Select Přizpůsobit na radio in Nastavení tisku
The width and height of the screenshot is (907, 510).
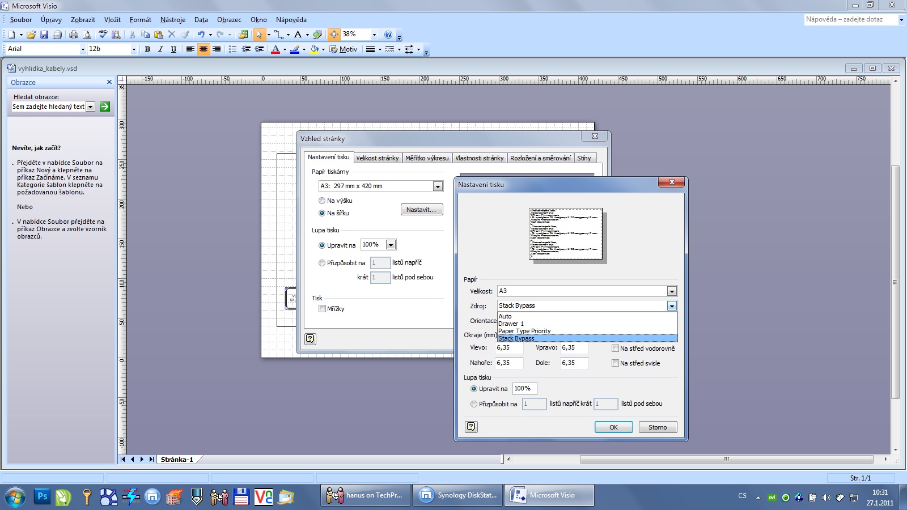click(x=474, y=404)
